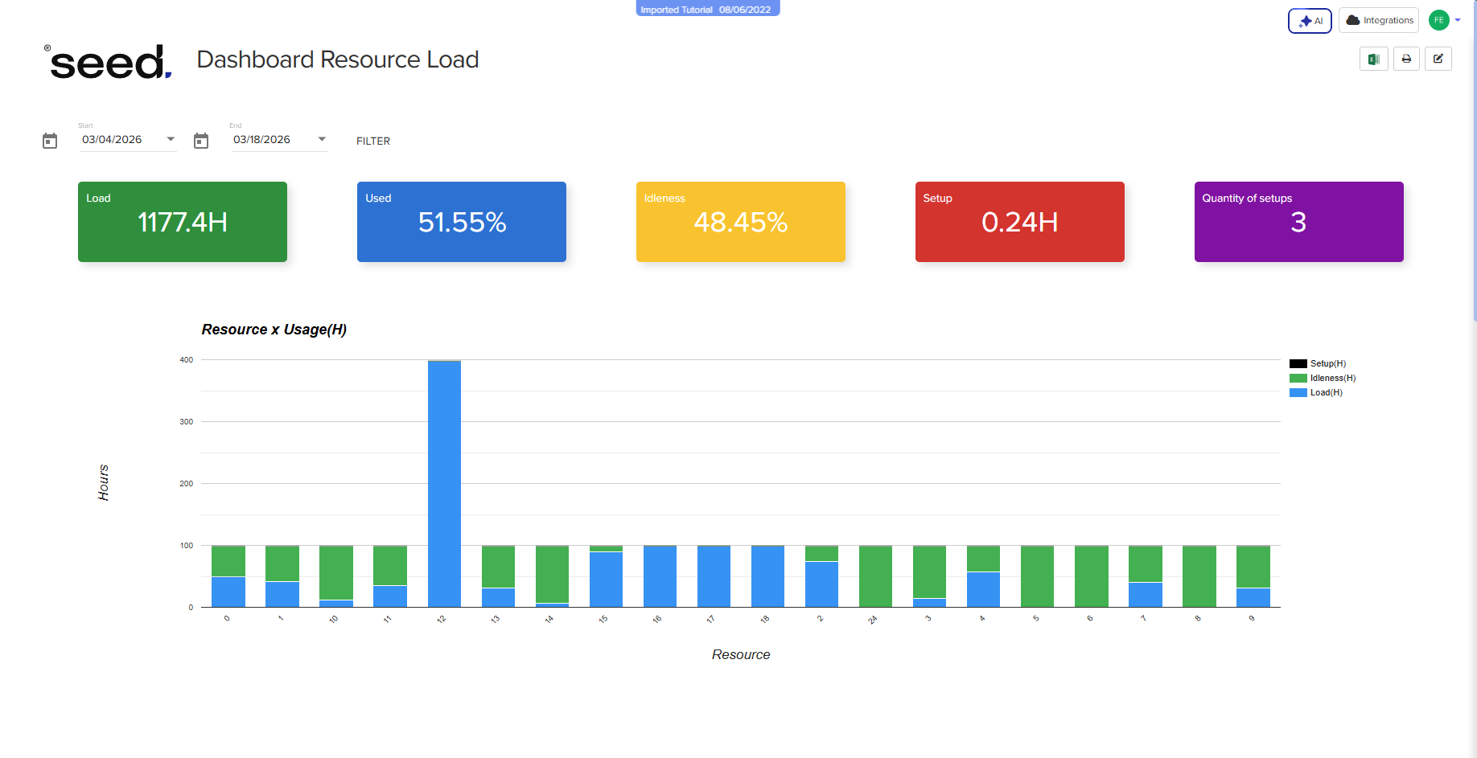Viewport: 1477px width, 758px height.
Task: Open the Integrations button
Action: pos(1379,21)
